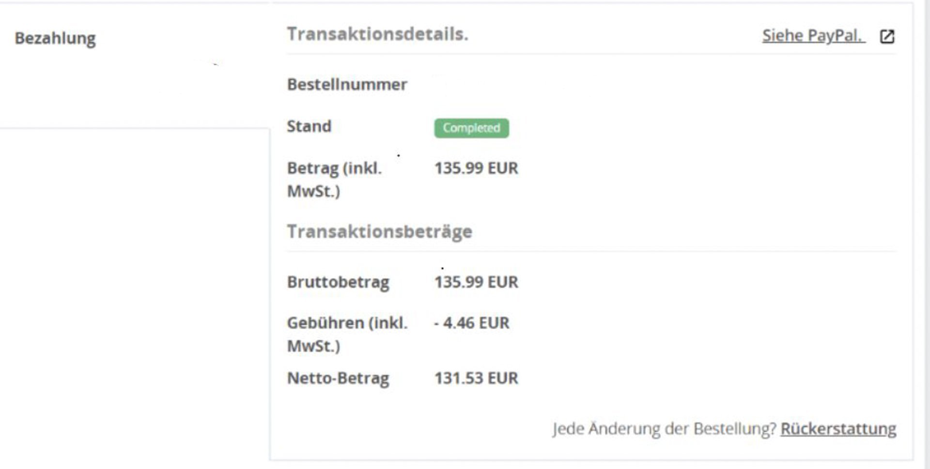Select the 135.99 EUR value beside Betrag
Screen dimensions: 930x469
[476, 168]
